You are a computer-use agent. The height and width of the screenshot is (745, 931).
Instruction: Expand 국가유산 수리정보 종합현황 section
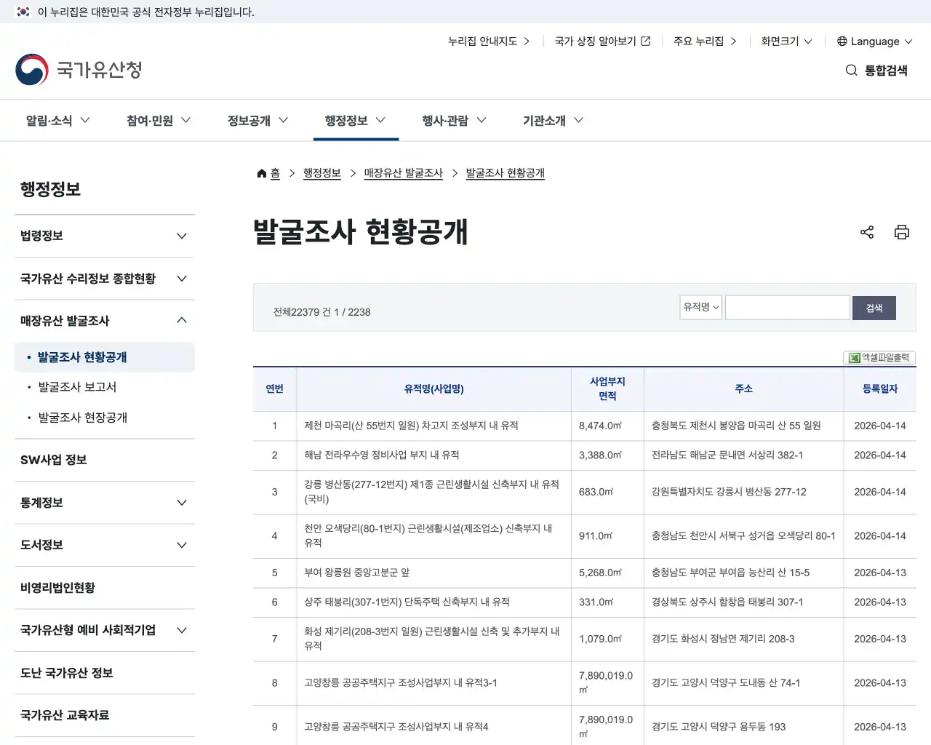pos(105,279)
